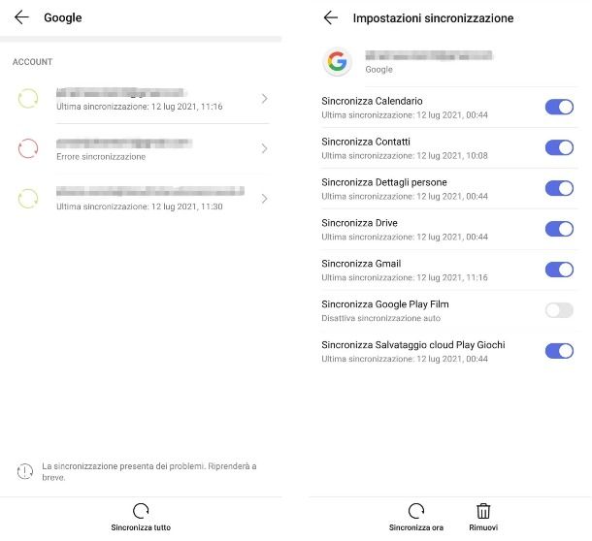Image resolution: width=592 pixels, height=541 pixels.
Task: Select Contatti sync time '10:08' line
Action: [x=405, y=155]
